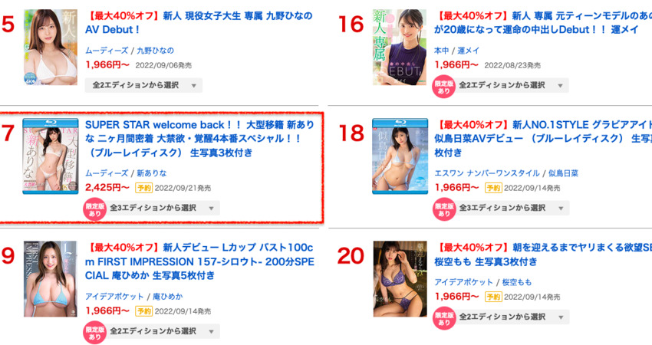The image size is (652, 345).
Task: Click the 限定版あり badge on rank 16 item
Action: click(443, 87)
